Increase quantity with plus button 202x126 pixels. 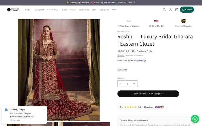pos(134,83)
